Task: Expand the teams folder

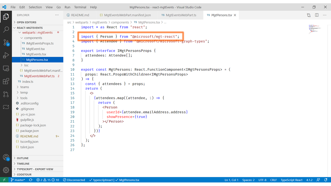Action: click(x=25, y=87)
